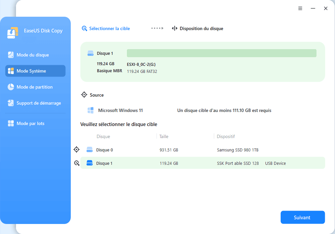Screen dimensions: 335x234
Task: Go to Support de démarrage
Action: [35, 103]
